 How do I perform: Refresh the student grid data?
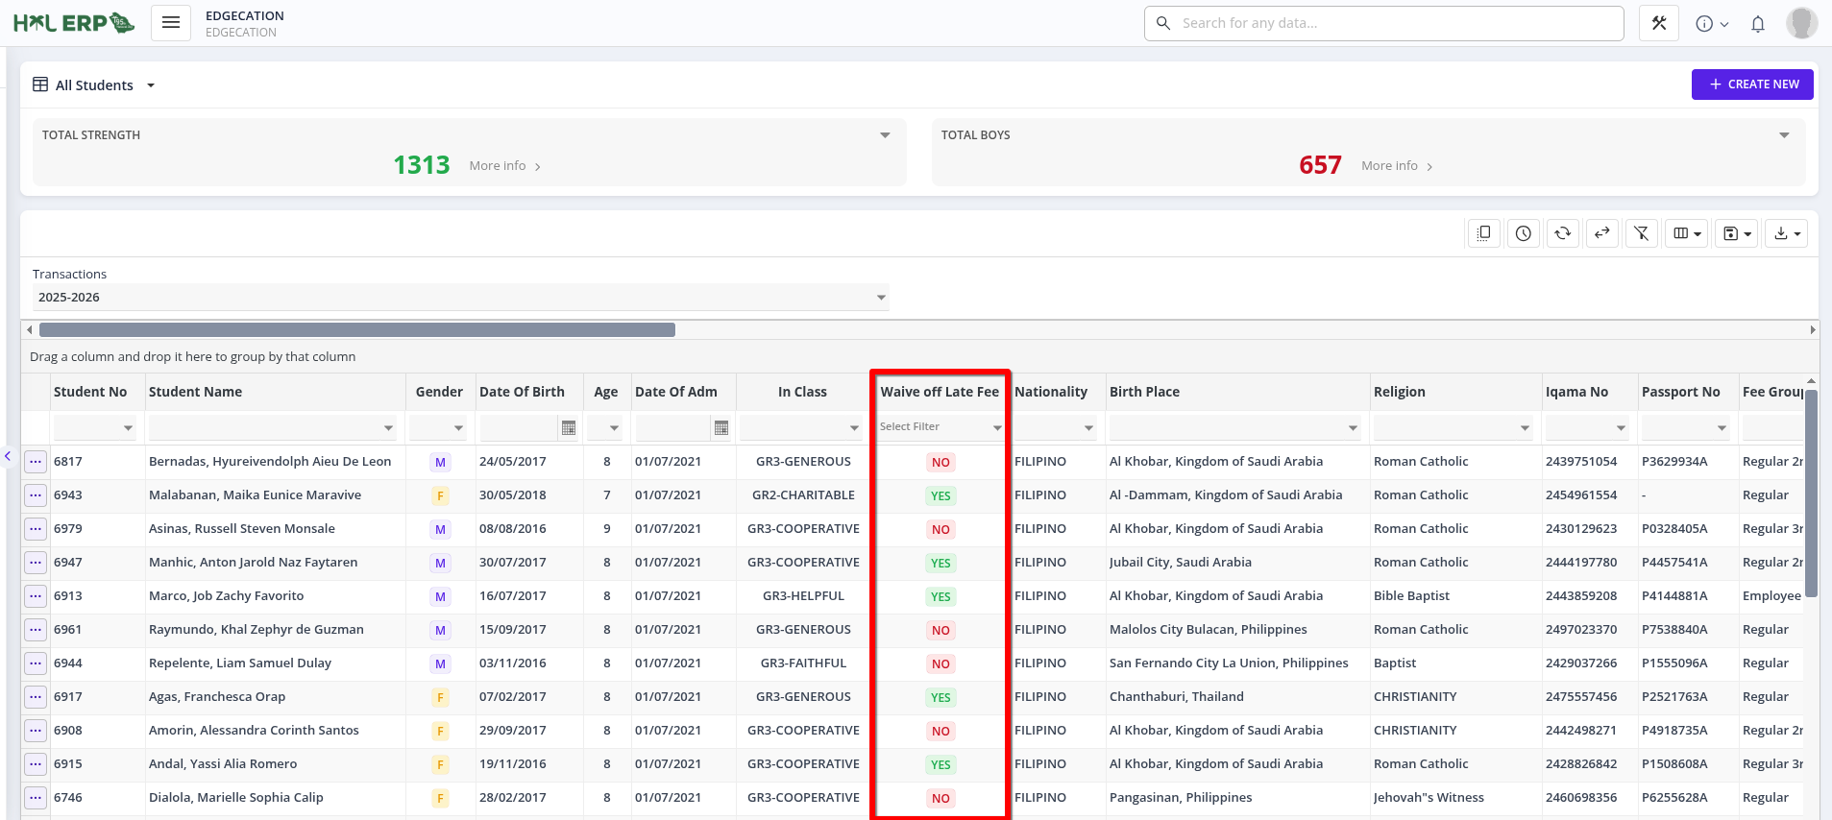(1563, 233)
